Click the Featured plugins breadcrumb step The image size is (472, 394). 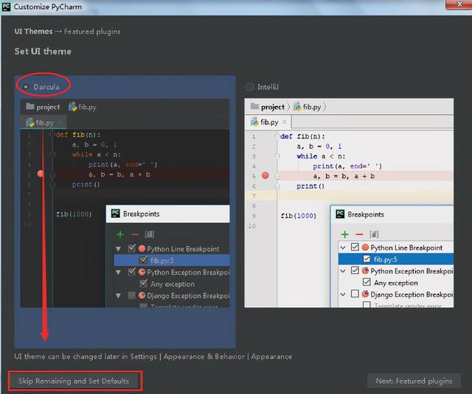(92, 31)
